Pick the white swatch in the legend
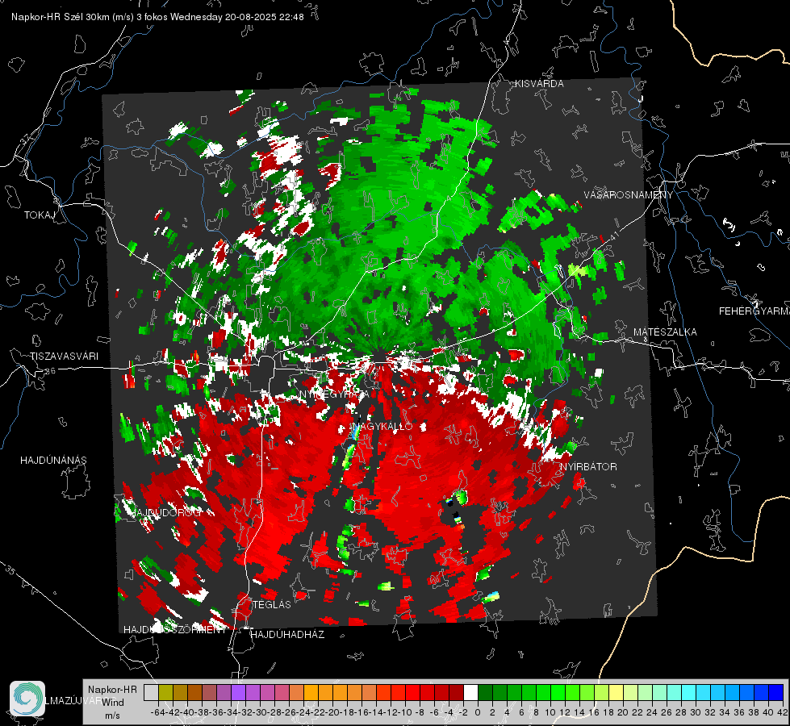This screenshot has width=790, height=726. tap(470, 693)
